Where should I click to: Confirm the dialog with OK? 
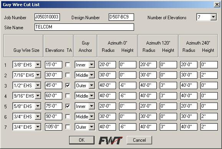(82, 140)
